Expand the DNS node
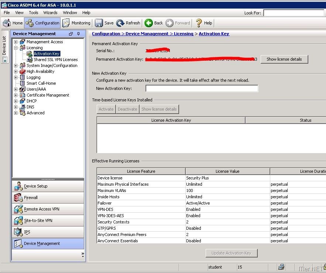 [16, 107]
